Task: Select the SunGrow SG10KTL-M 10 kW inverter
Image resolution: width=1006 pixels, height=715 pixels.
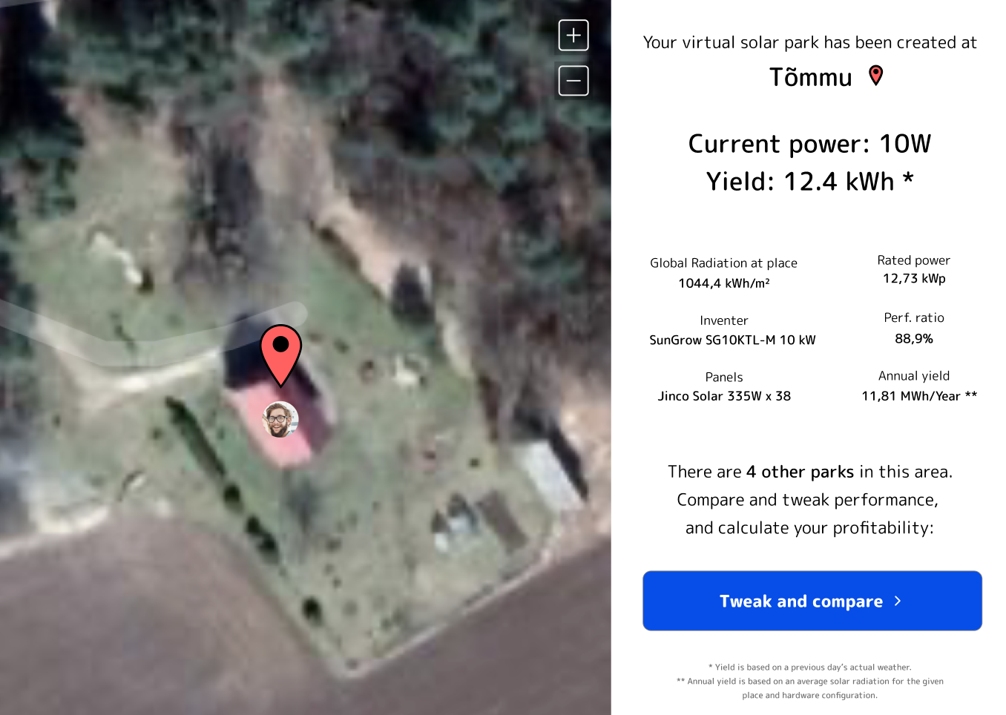Action: (732, 340)
